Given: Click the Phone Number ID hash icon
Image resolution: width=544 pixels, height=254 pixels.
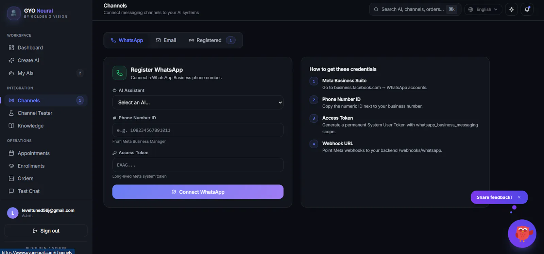Looking at the screenshot, I should point(115,118).
